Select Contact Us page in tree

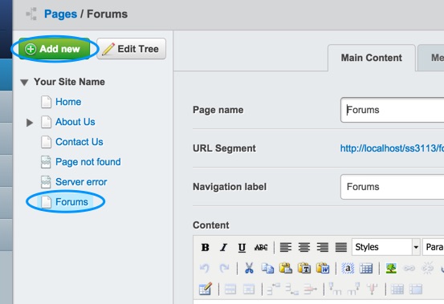tap(79, 142)
